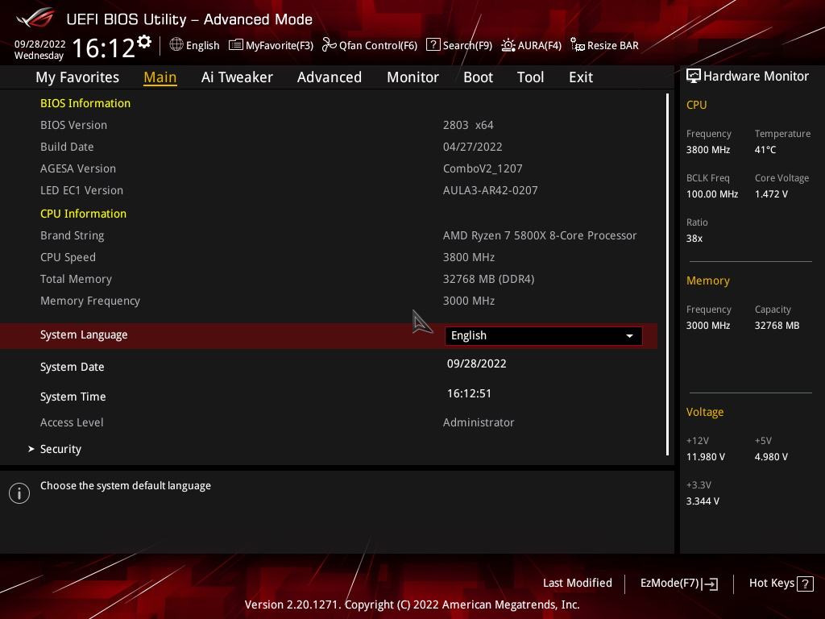Click the System Language dropdown arrow

coord(629,336)
